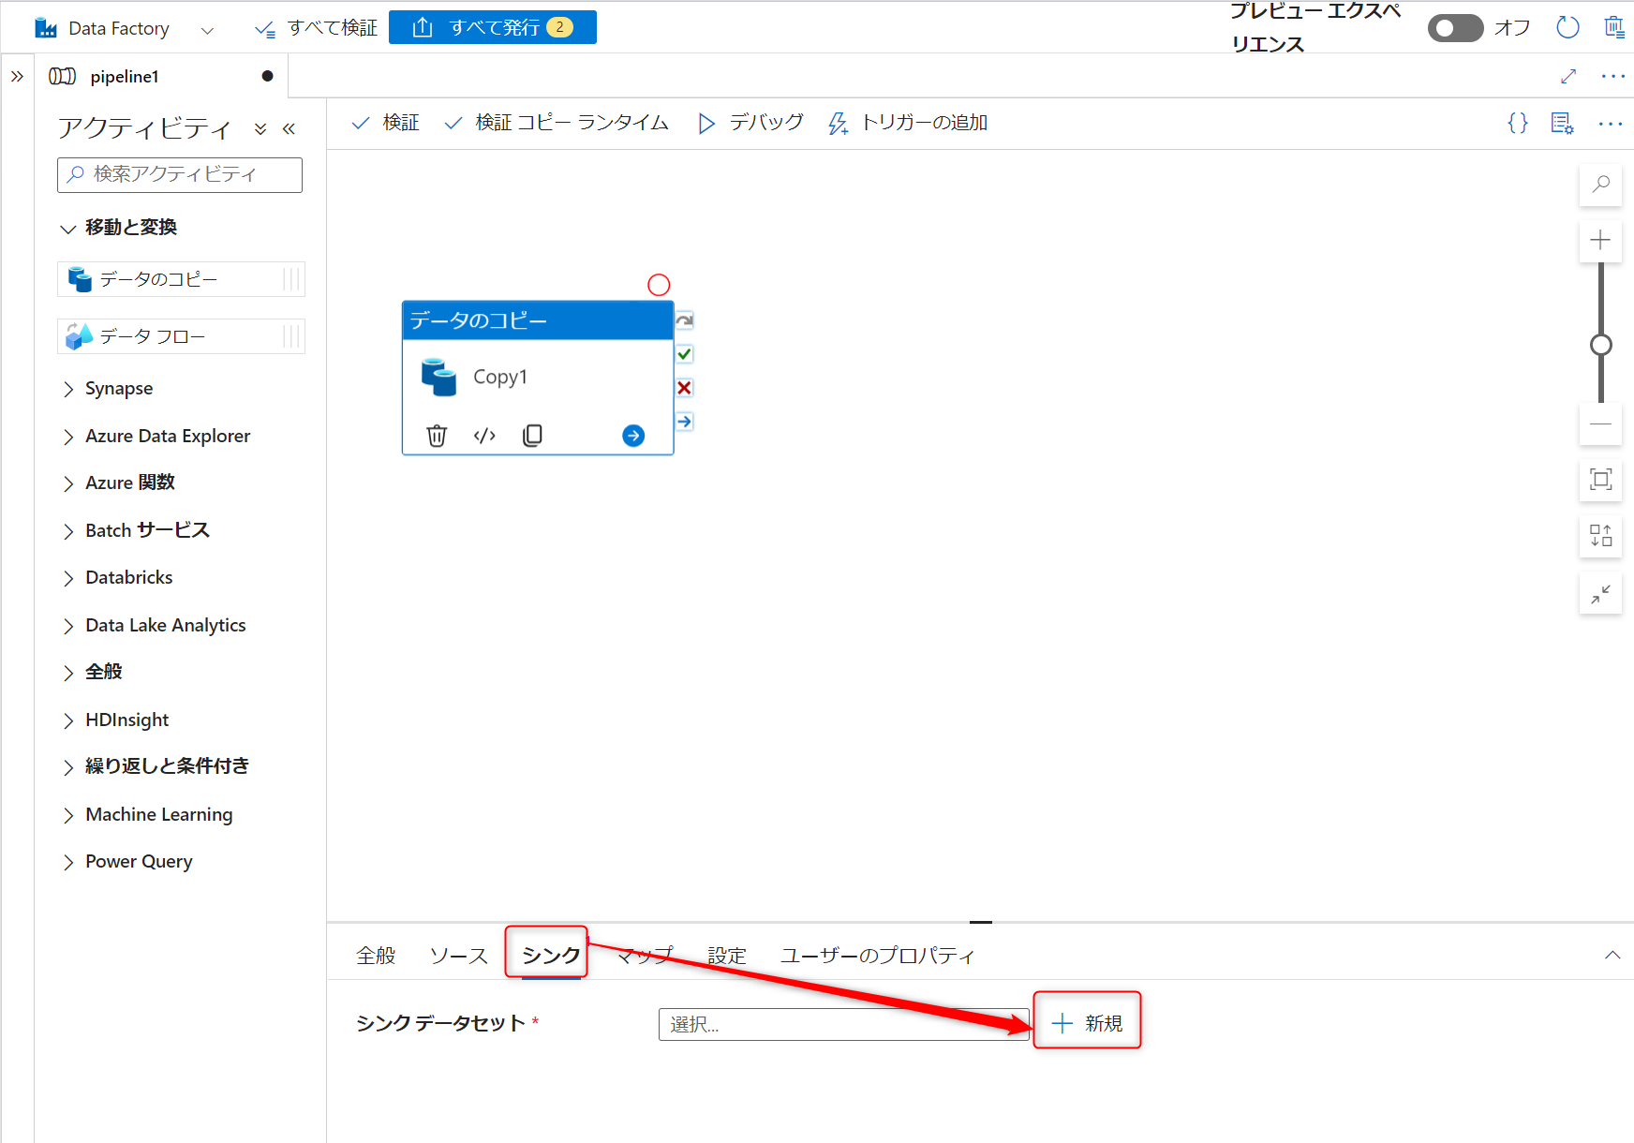The image size is (1634, 1143).
Task: Open the ユーザーのプロパティ tab
Action: pos(877,956)
